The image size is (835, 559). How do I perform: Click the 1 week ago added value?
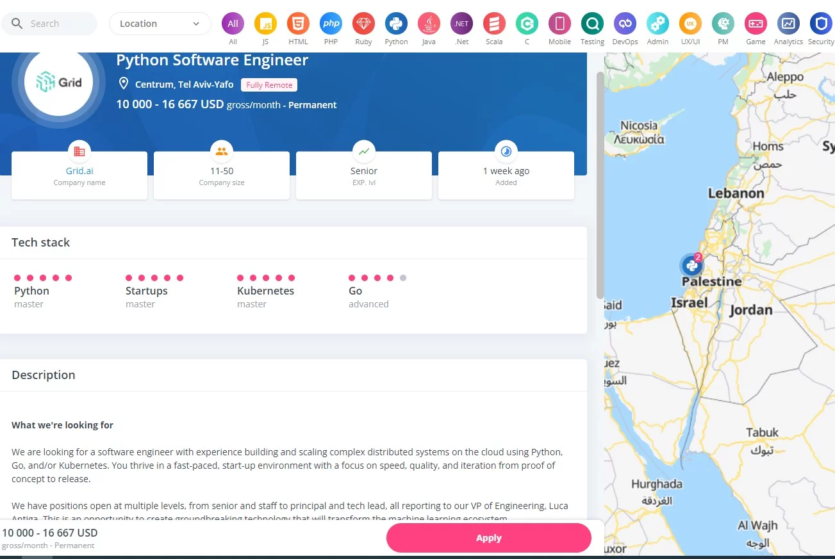pyautogui.click(x=506, y=171)
